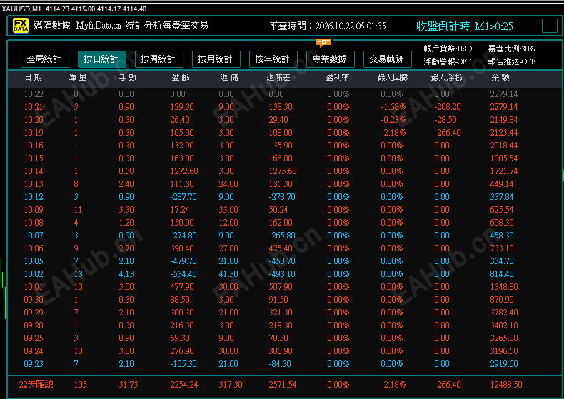The width and height of the screenshot is (564, 399).
Task: Select the 10.06 date row
Action: pyautogui.click(x=284, y=248)
